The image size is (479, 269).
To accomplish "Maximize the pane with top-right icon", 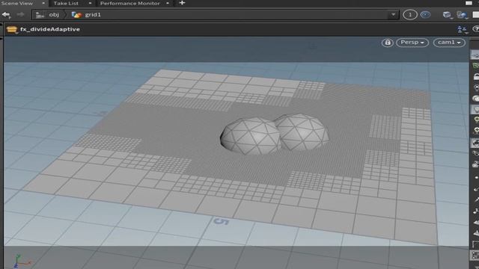I will (x=469, y=3).
